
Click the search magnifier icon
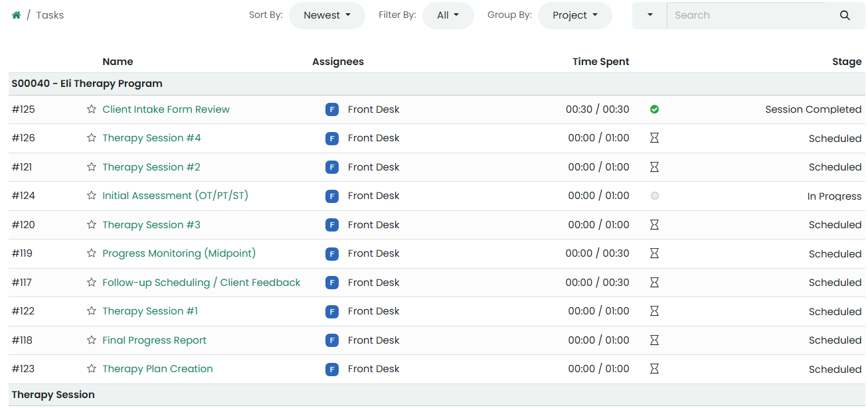pyautogui.click(x=845, y=15)
